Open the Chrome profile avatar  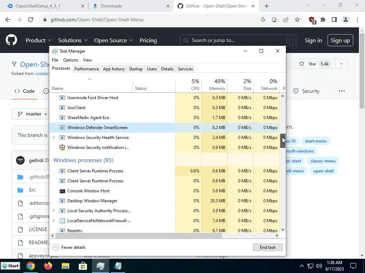pyautogui.click(x=346, y=20)
